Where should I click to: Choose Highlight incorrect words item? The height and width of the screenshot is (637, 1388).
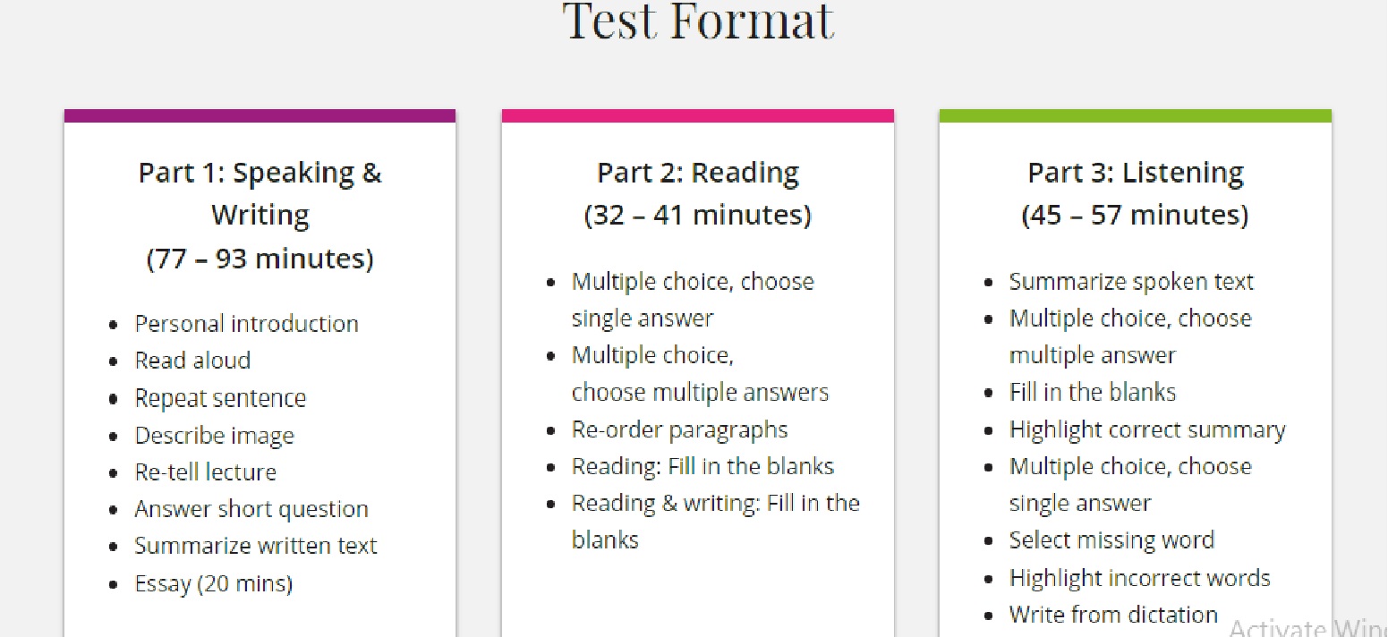[1139, 578]
